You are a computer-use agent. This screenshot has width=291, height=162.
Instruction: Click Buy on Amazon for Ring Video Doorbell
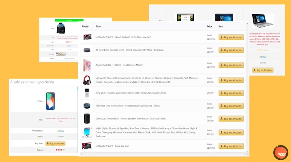[x=231, y=93]
